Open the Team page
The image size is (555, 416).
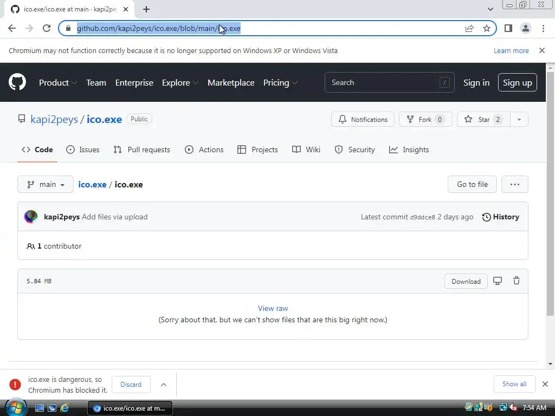96,83
